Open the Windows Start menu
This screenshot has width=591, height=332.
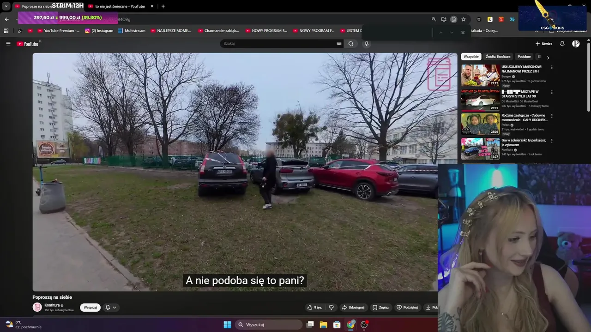(x=227, y=325)
